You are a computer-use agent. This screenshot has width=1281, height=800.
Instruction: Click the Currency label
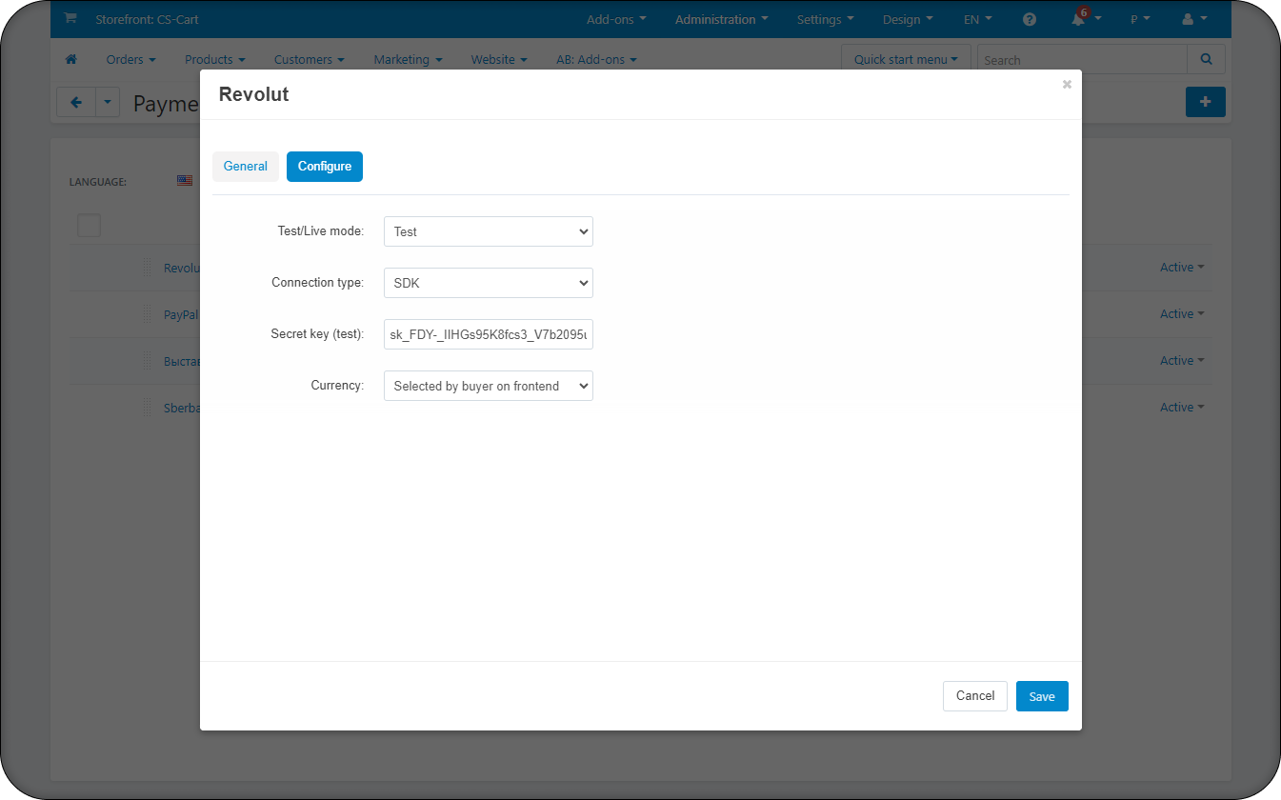pyautogui.click(x=338, y=386)
